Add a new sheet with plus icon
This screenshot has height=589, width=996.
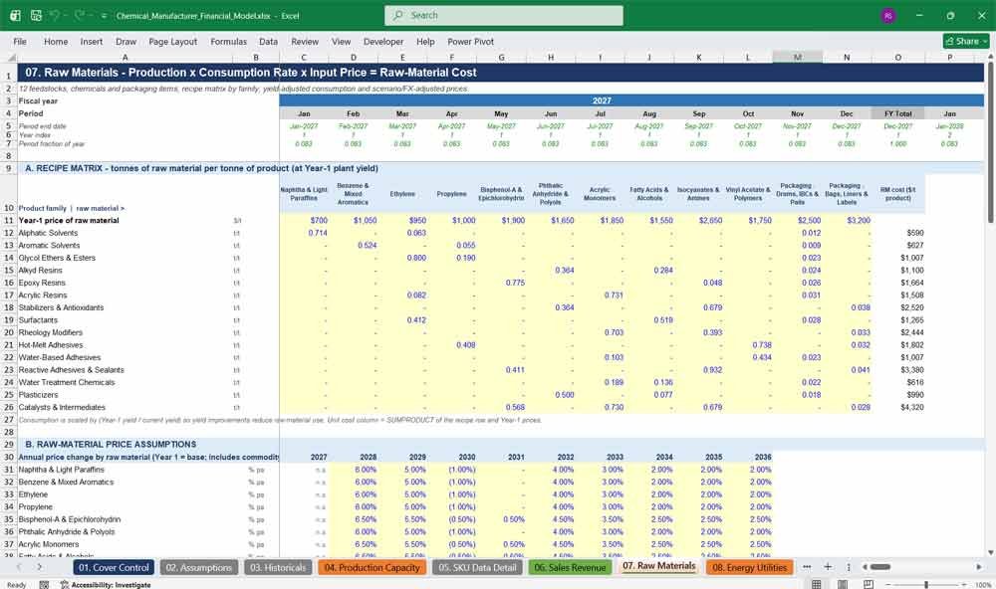828,567
